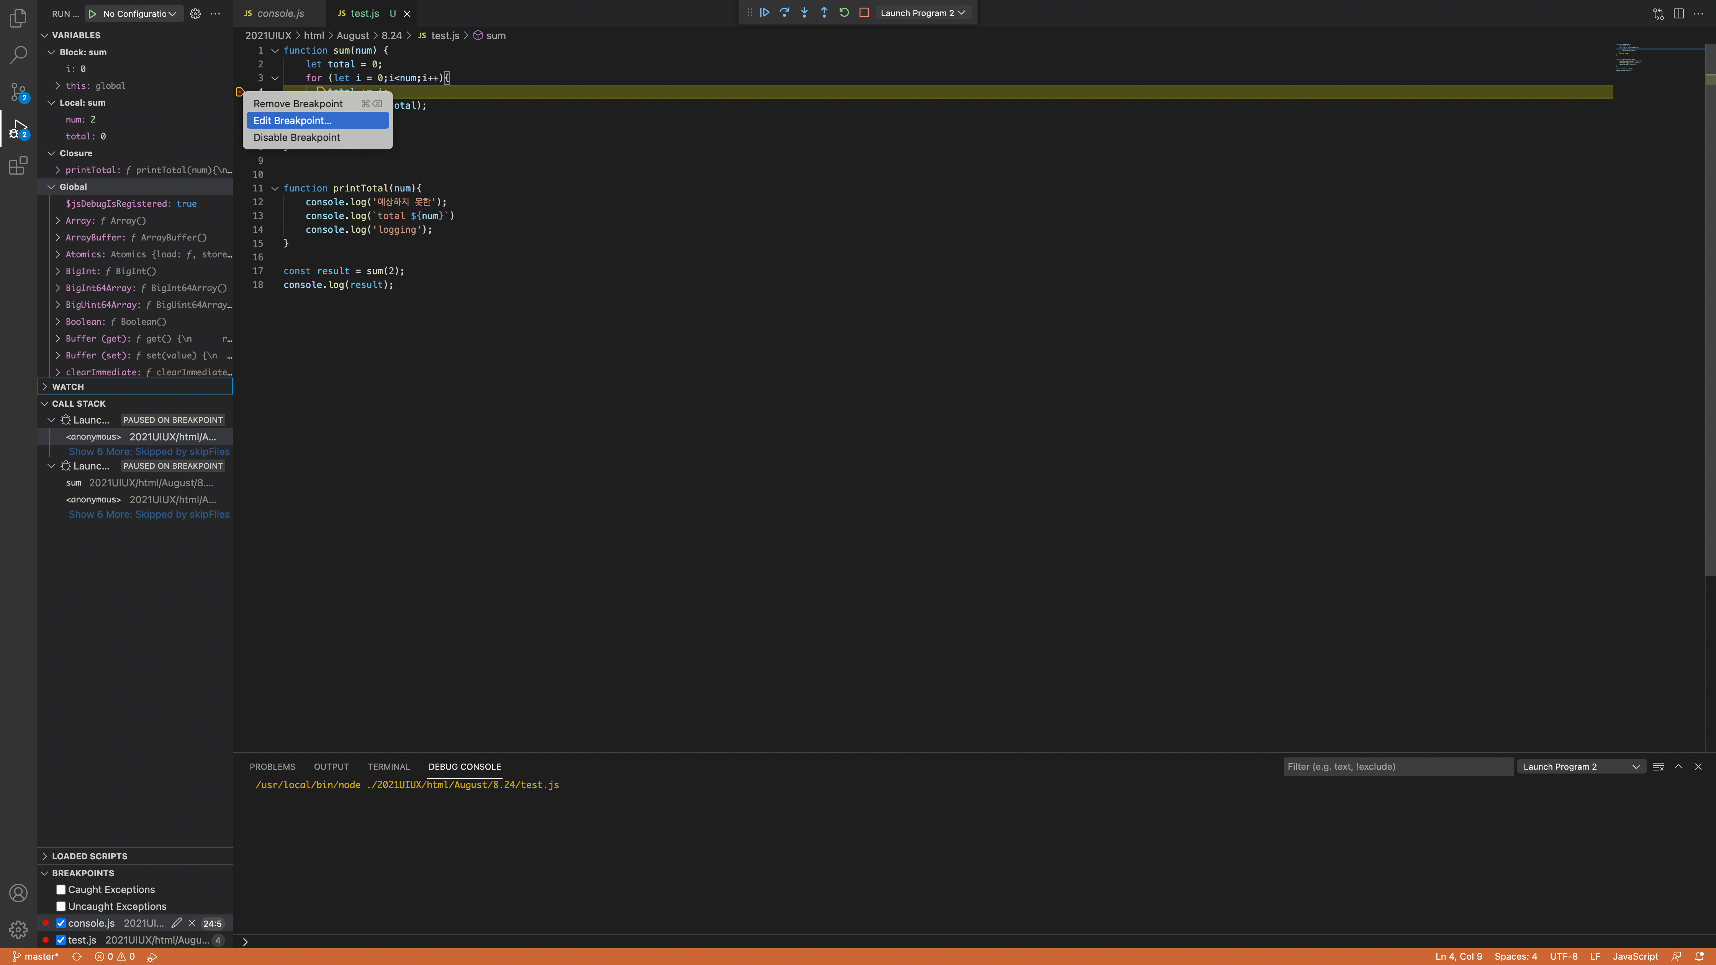Expand the LOADED SCRIPTS section
1716x965 pixels.
tap(89, 857)
